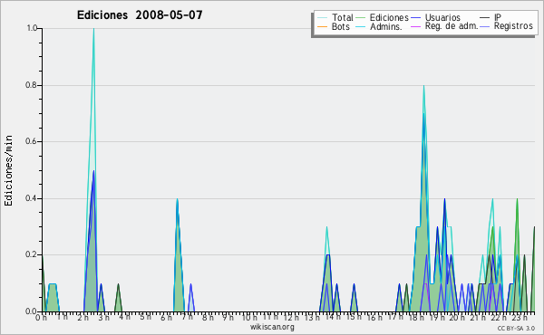Click the '2 h' x-axis label

pyautogui.click(x=83, y=318)
